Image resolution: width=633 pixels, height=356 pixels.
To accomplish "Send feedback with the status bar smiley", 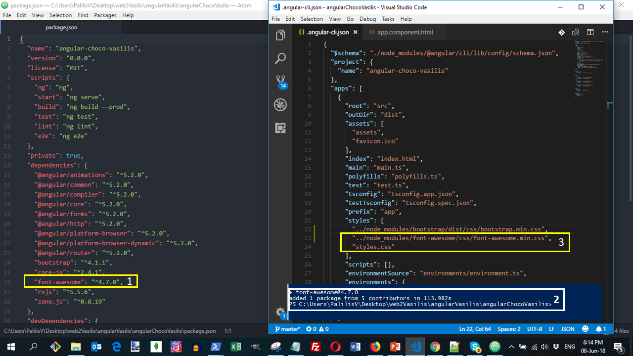I will point(585,328).
